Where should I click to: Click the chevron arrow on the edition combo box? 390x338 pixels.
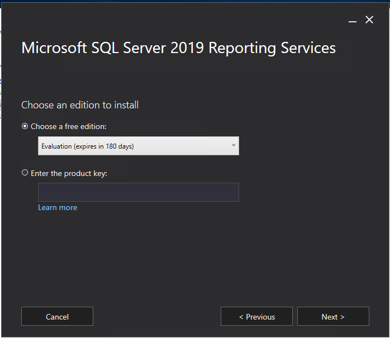(x=234, y=146)
